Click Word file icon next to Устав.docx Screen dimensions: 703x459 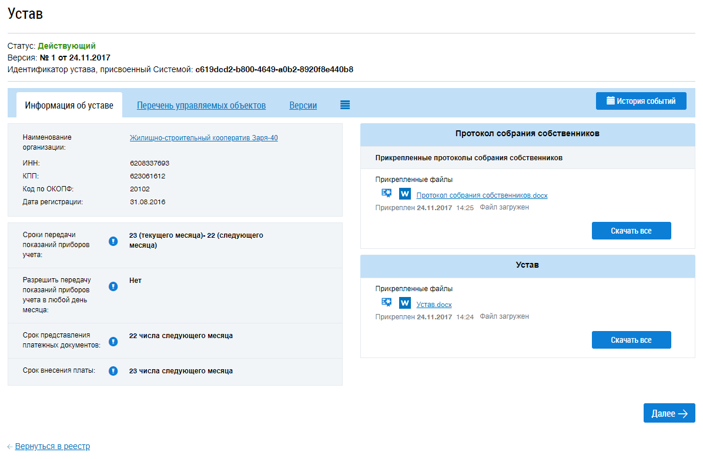pos(404,303)
